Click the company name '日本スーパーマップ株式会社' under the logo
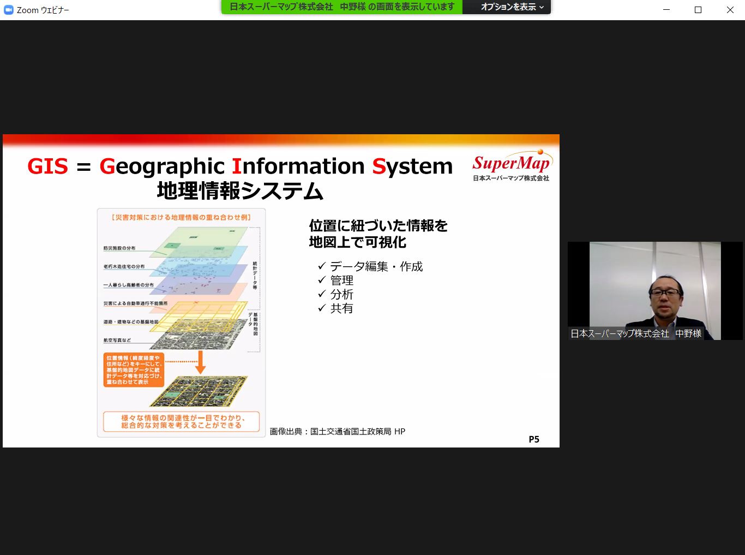 tap(511, 178)
